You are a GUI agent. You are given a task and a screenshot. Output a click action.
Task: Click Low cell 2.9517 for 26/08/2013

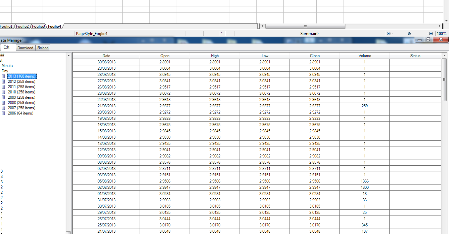pyautogui.click(x=265, y=87)
